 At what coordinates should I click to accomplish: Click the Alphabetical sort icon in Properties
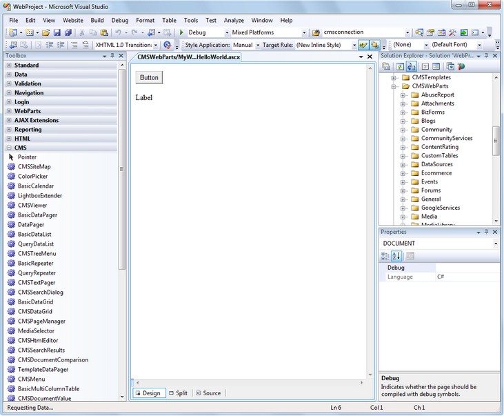396,256
